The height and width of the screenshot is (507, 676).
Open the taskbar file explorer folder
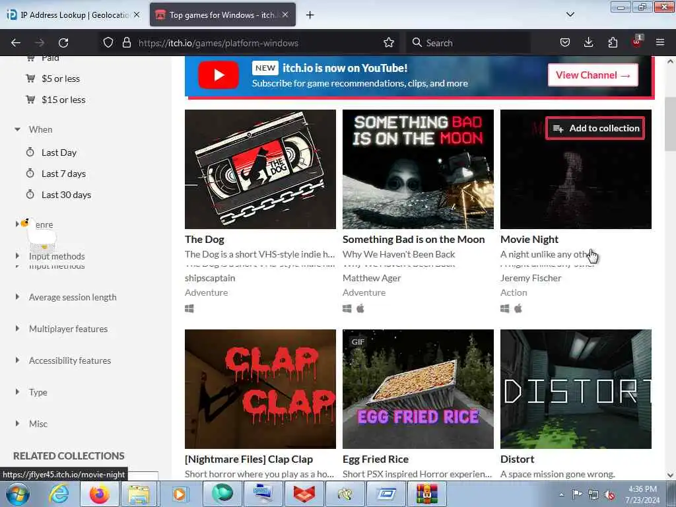(139, 494)
